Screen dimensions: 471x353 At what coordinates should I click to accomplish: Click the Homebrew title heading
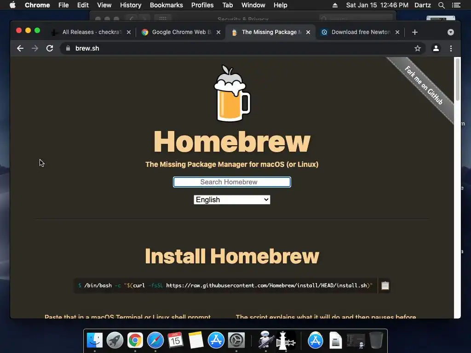(x=232, y=142)
